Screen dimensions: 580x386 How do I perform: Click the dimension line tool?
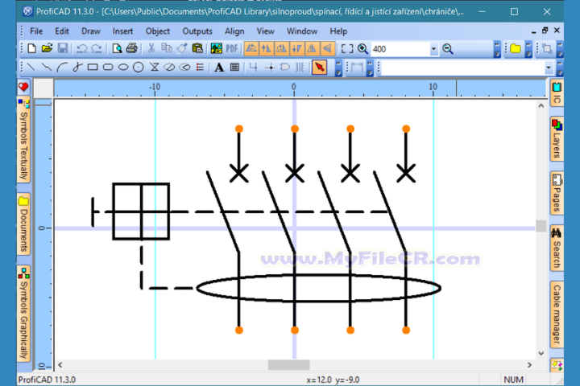point(357,68)
